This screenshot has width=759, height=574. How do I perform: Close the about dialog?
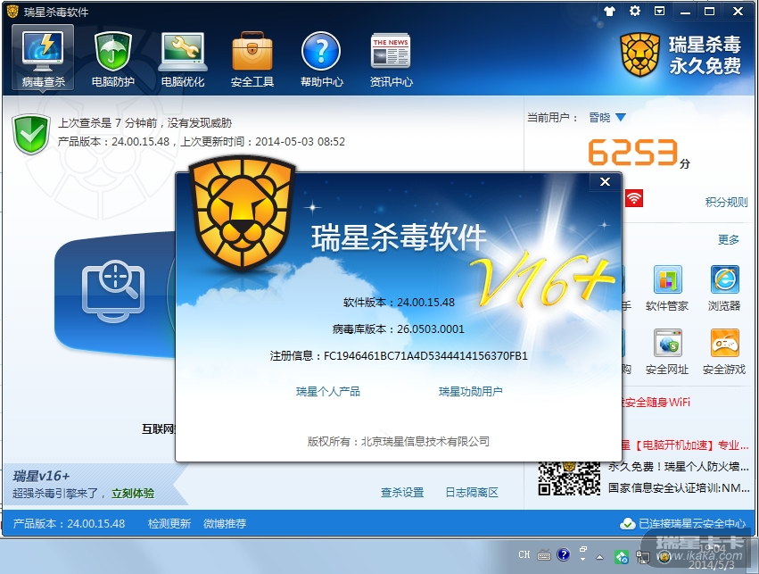coord(605,181)
